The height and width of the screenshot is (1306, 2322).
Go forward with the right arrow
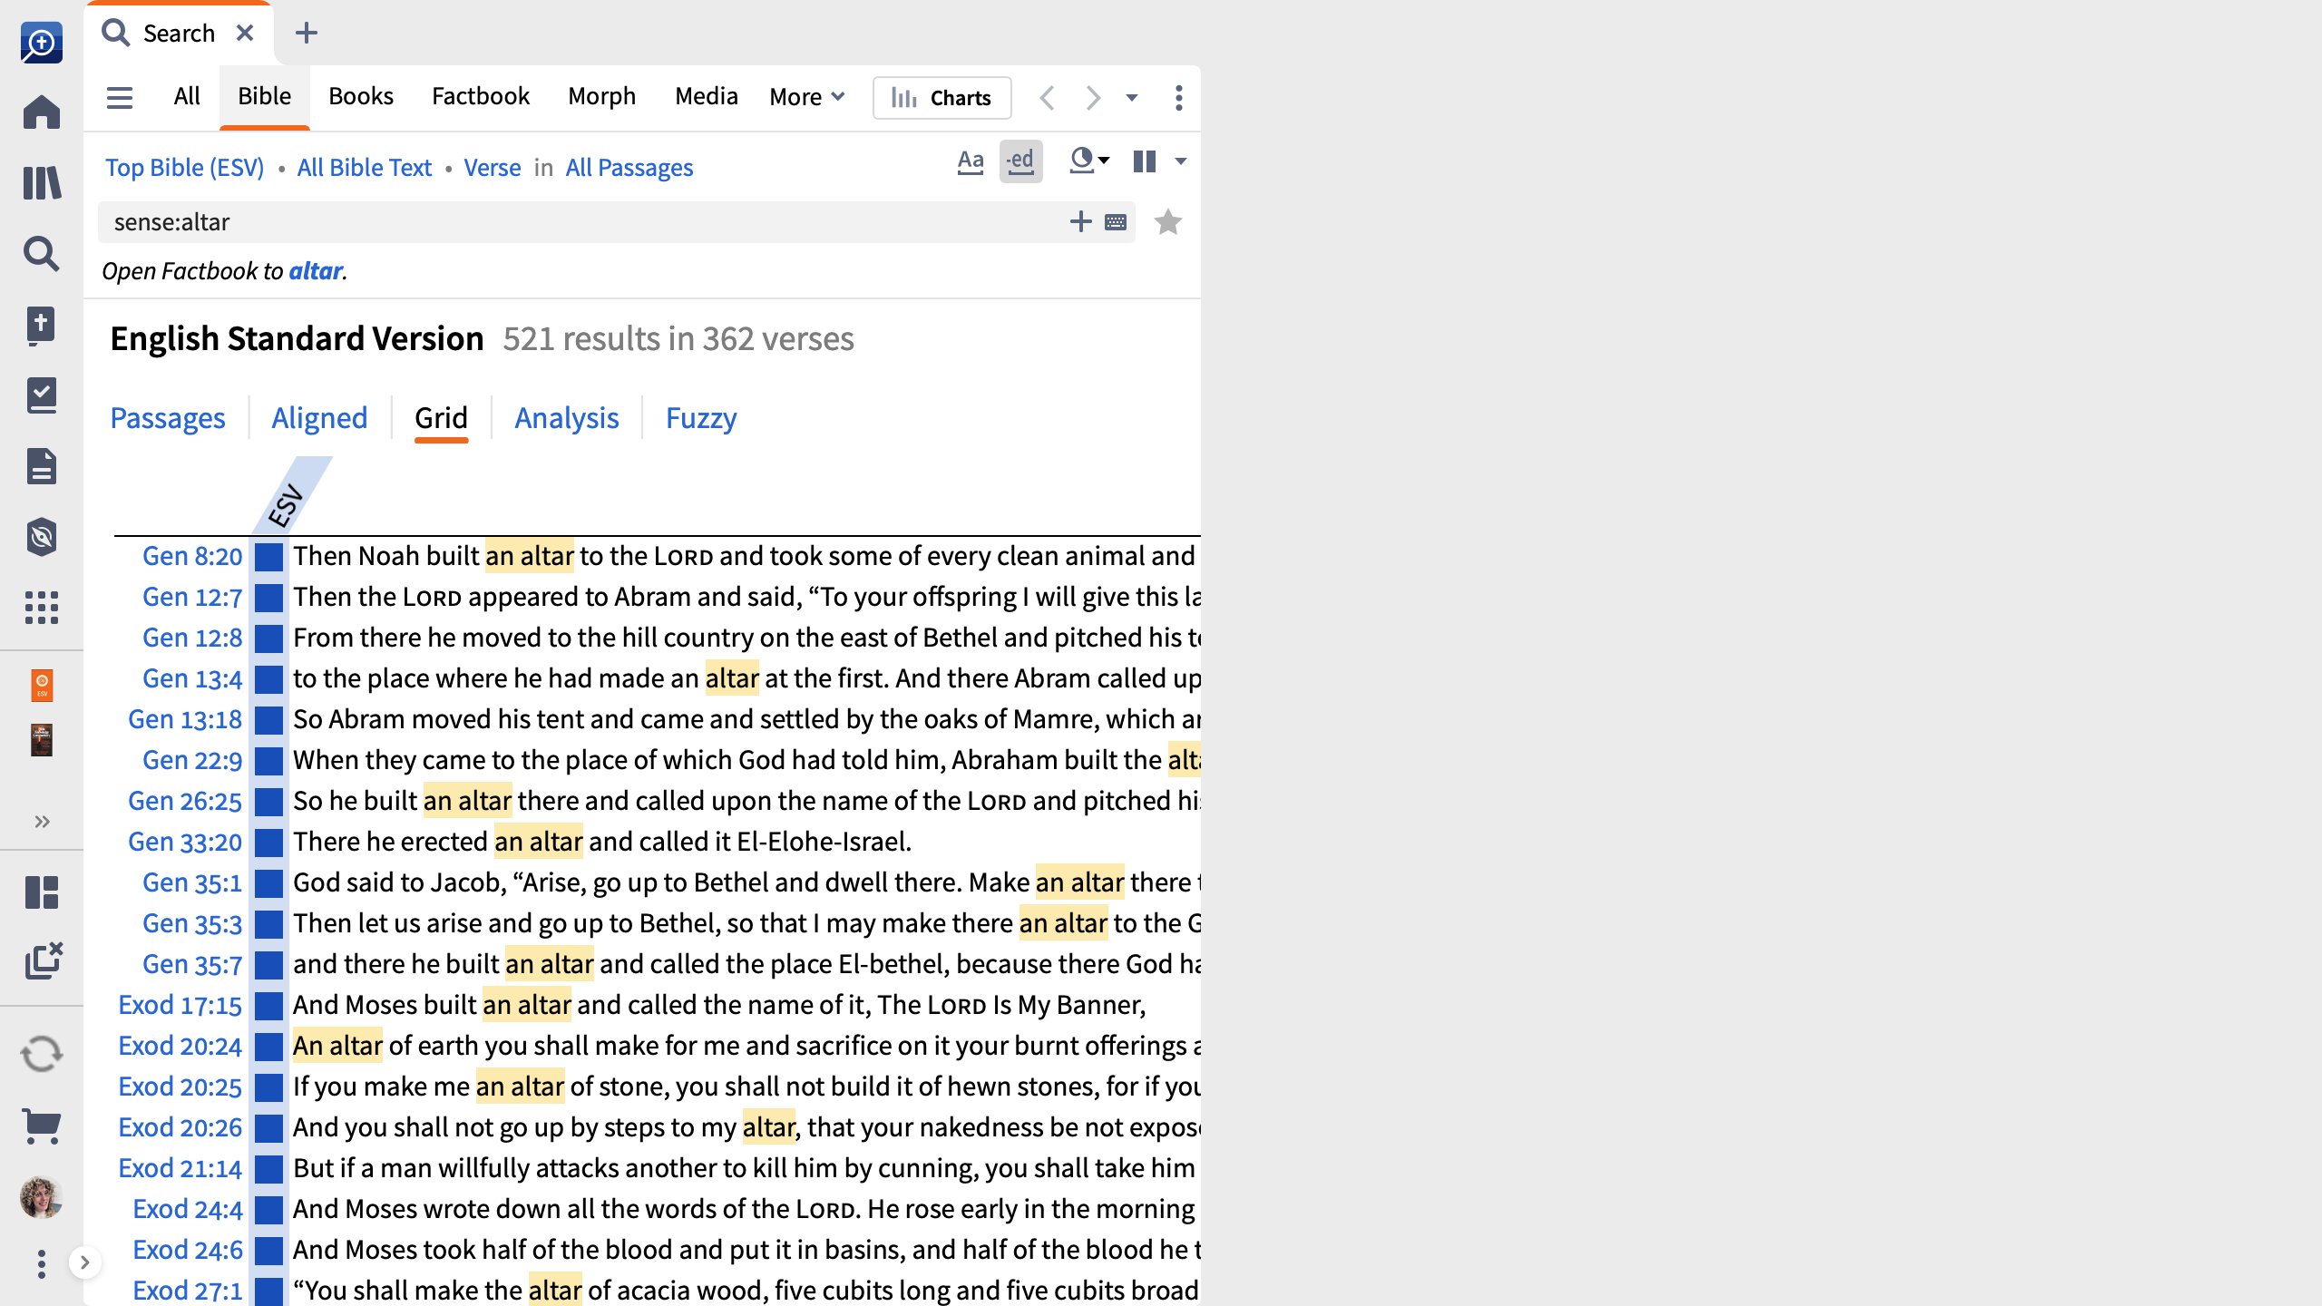click(1093, 97)
